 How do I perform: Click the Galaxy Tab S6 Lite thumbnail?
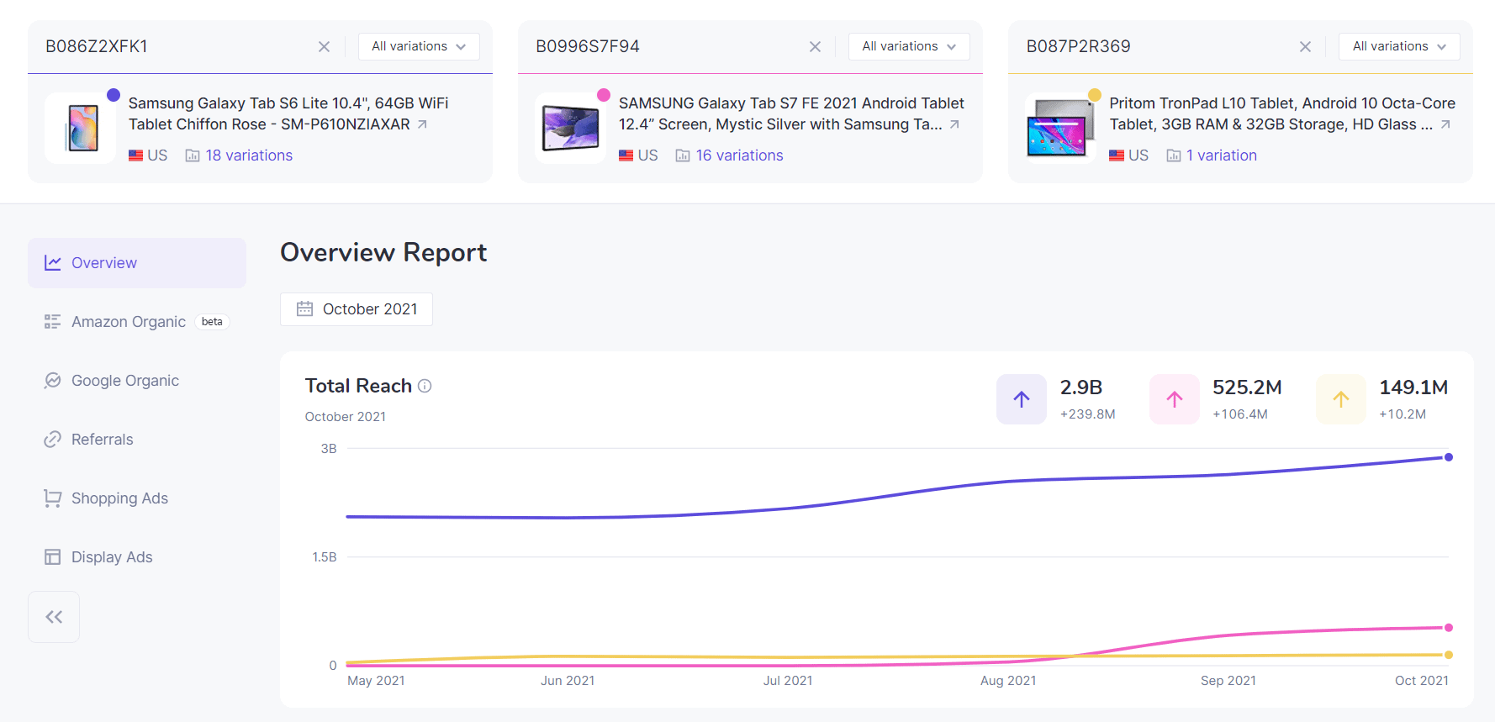click(x=81, y=128)
